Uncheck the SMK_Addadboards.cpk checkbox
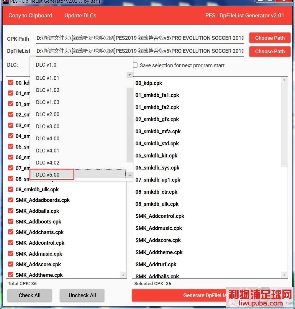This screenshot has width=295, height=309. [11, 200]
